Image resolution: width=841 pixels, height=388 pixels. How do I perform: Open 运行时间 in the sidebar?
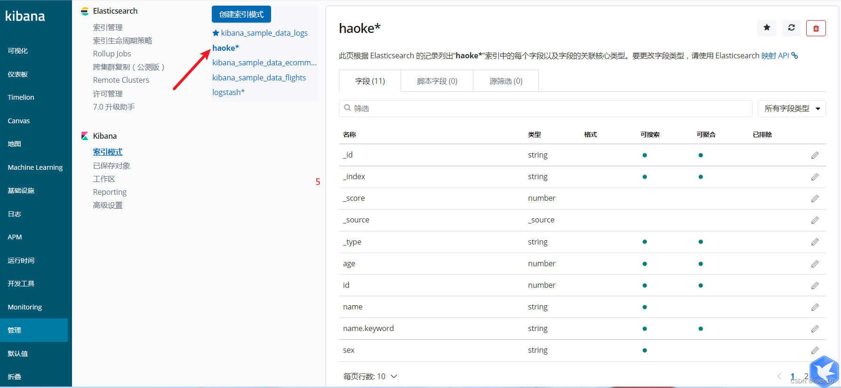21,261
